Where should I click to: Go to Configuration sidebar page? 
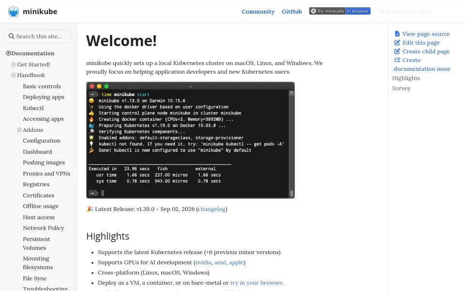[42, 141]
